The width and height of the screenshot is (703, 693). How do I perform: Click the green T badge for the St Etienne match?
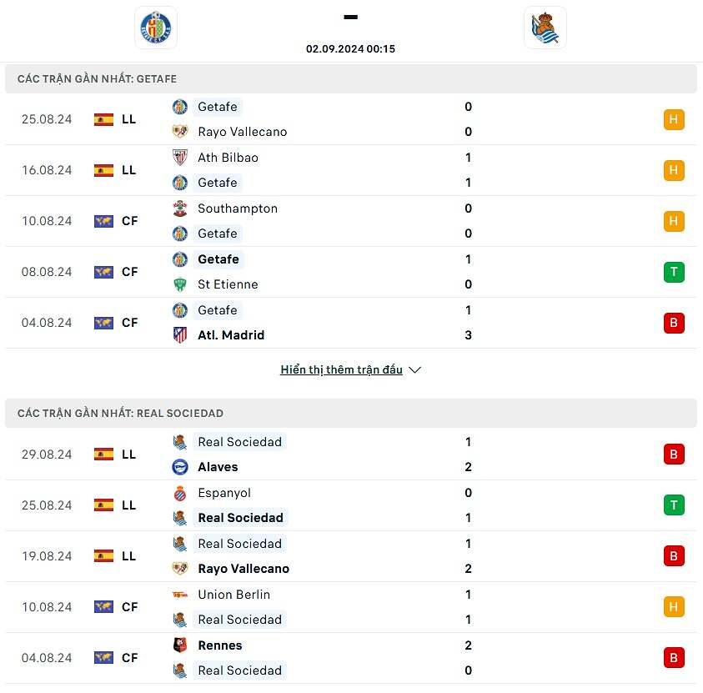click(674, 272)
